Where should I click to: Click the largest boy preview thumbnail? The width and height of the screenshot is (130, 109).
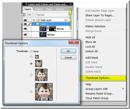(44, 92)
